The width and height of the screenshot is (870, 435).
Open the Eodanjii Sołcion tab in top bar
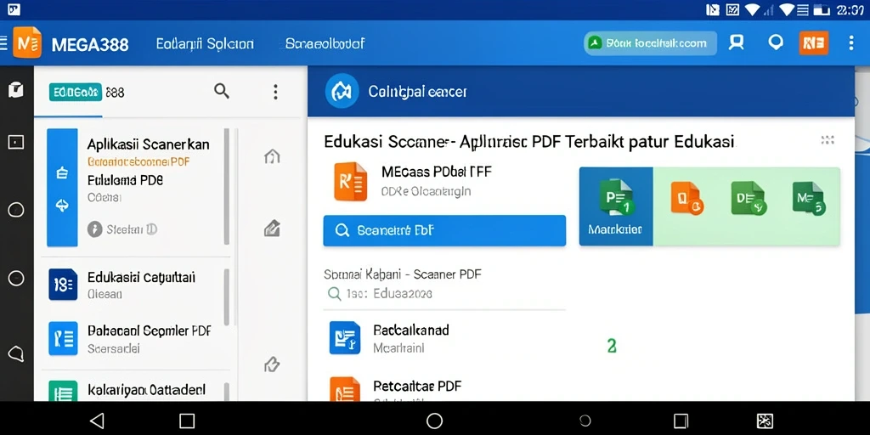(205, 43)
